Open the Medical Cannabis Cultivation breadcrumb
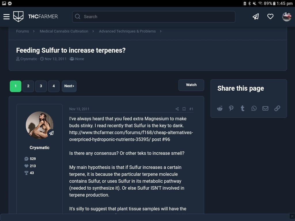 (x=64, y=31)
